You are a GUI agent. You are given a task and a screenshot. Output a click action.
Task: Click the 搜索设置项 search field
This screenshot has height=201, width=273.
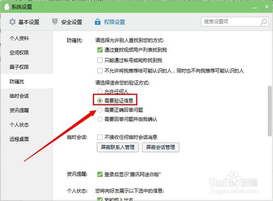coord(235,22)
